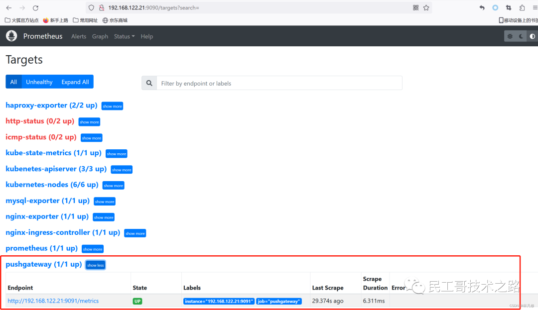Click the shield icon in the address bar
This screenshot has height=310, width=538.
tap(91, 7)
